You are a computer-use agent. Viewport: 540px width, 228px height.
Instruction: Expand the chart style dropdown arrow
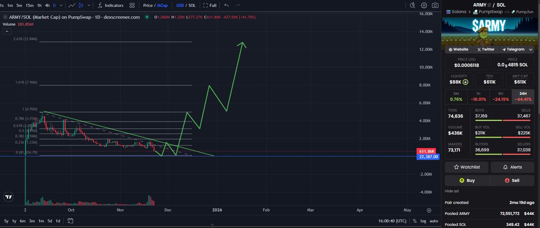(x=89, y=5)
